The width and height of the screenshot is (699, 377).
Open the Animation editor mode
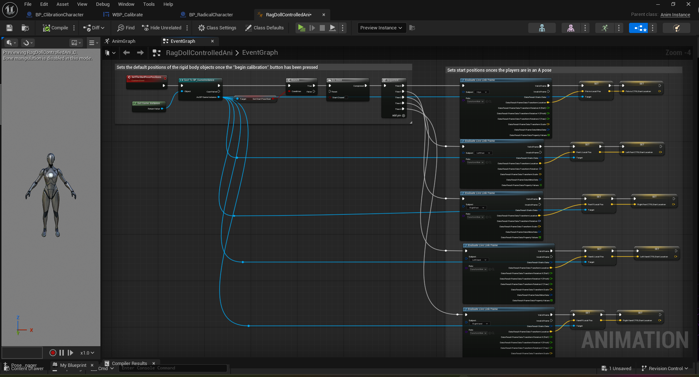[605, 28]
